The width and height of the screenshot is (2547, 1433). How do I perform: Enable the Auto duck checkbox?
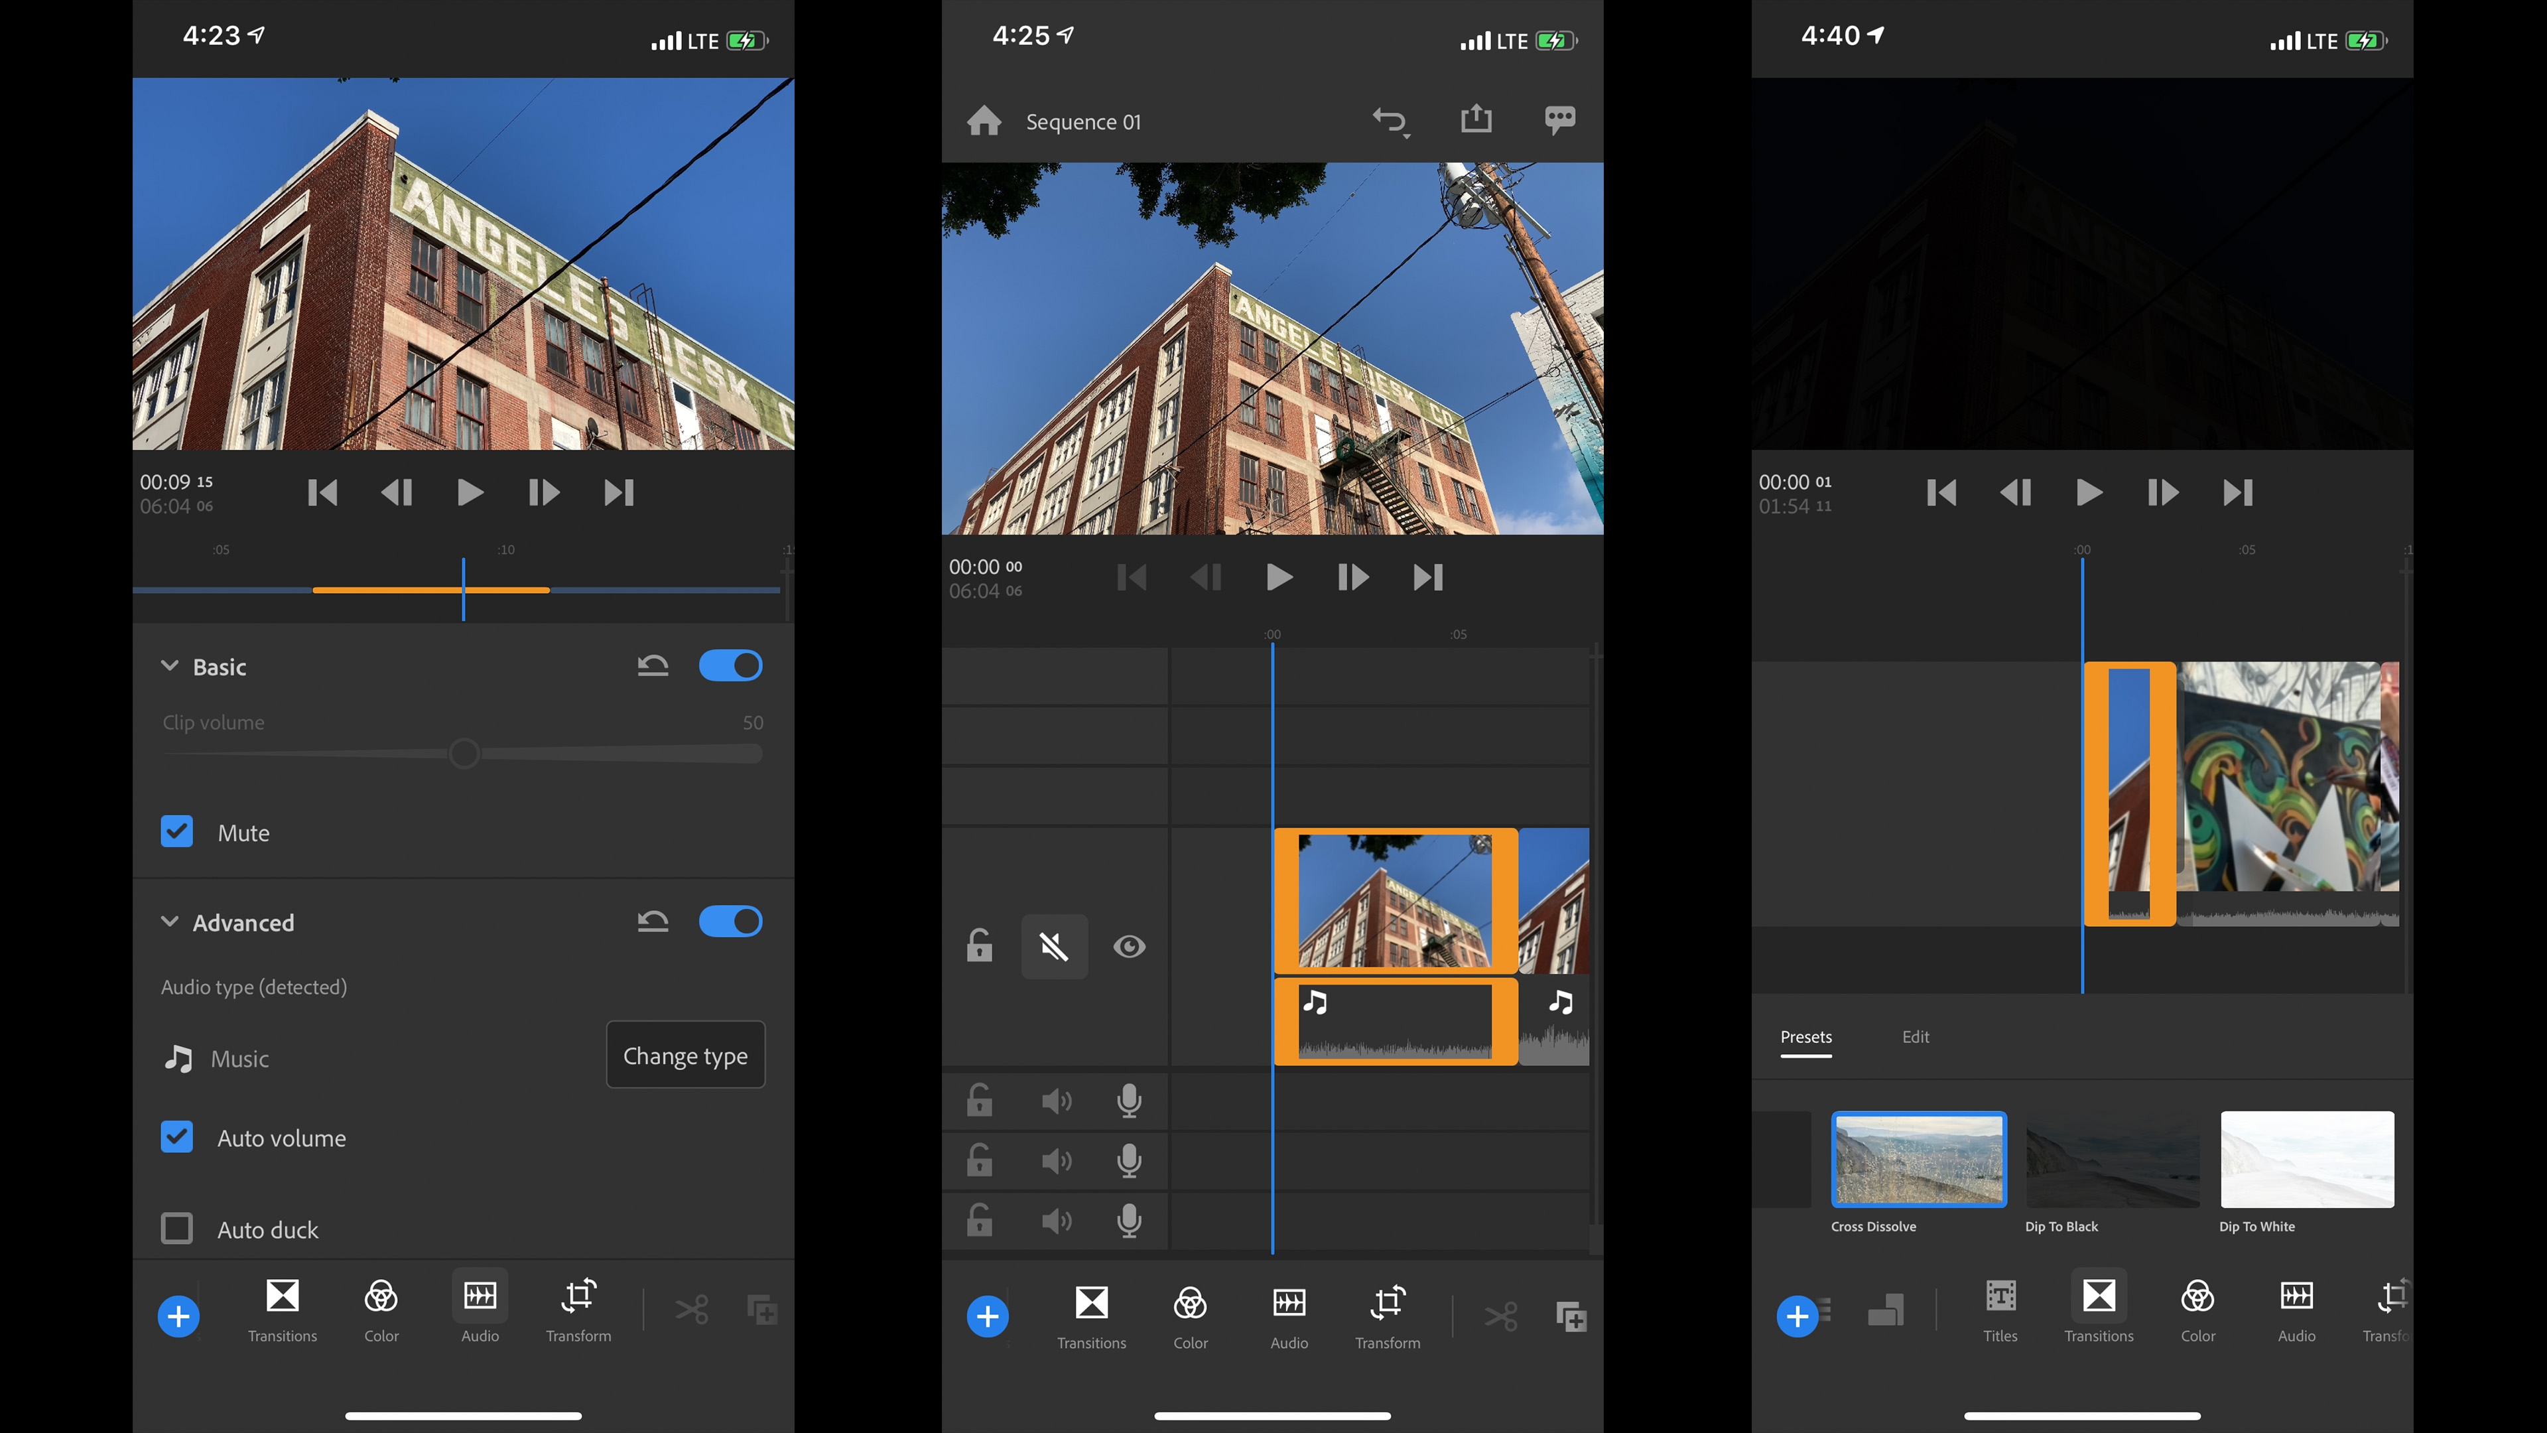[x=177, y=1228]
